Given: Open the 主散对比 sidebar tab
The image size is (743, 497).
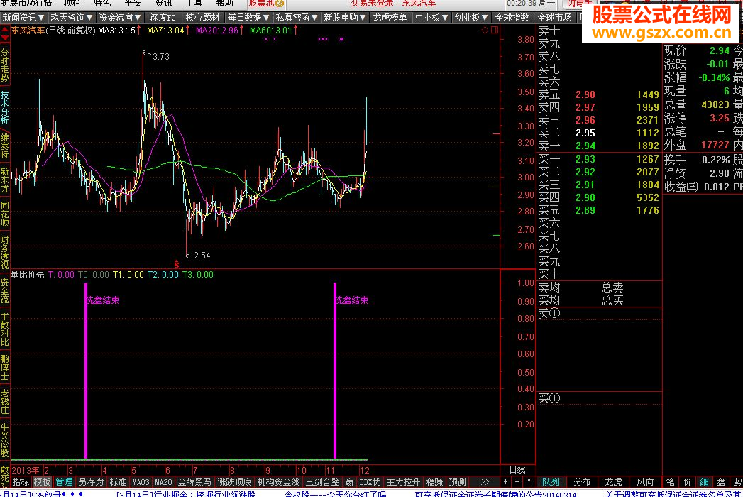Looking at the screenshot, I should pyautogui.click(x=5, y=329).
